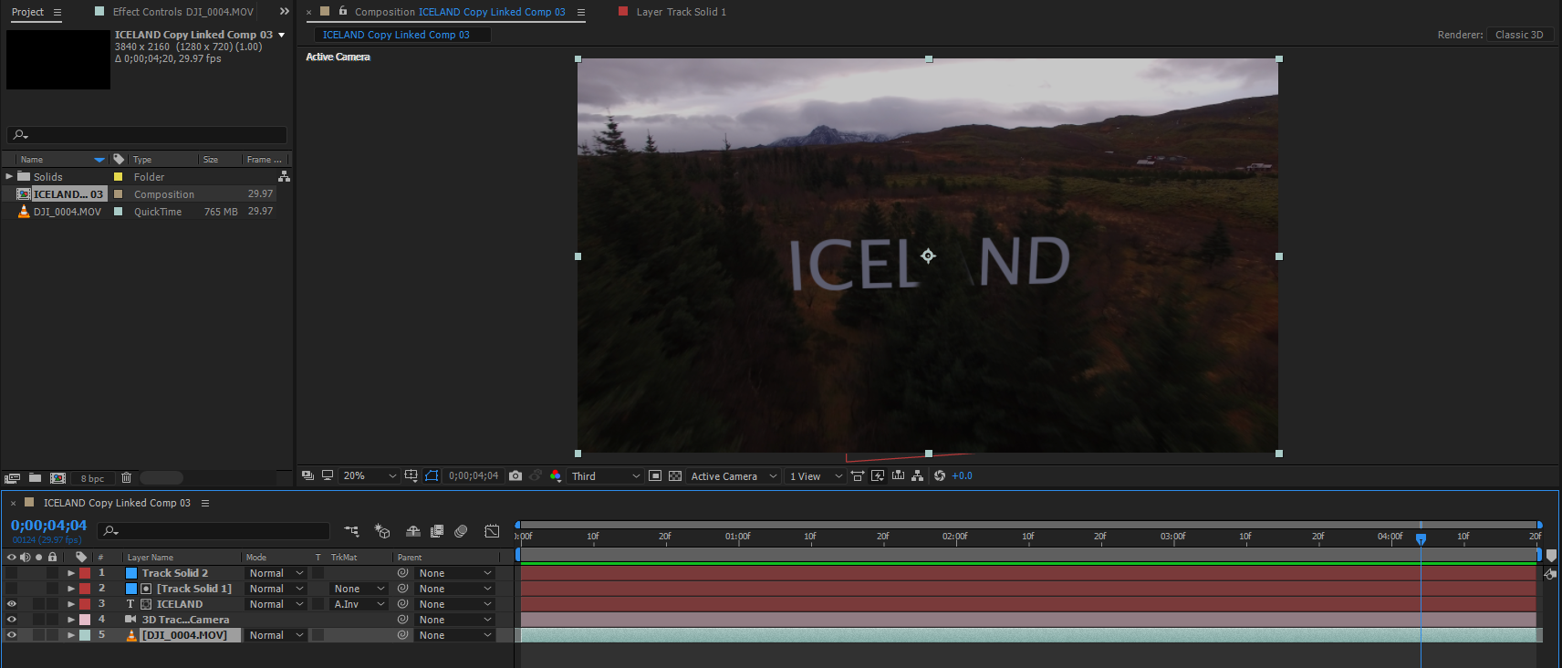Open the project flowchart view icon

pyautogui.click(x=284, y=176)
